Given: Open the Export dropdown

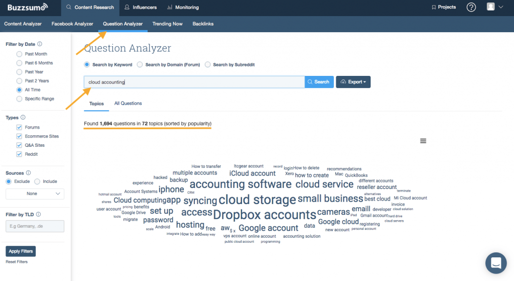Looking at the screenshot, I should pyautogui.click(x=353, y=82).
